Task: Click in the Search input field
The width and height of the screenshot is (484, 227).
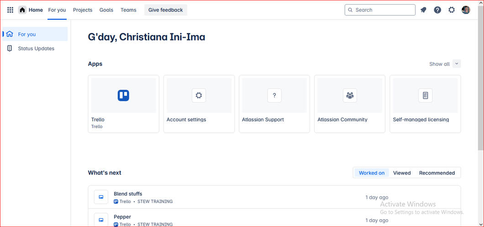Action: point(380,10)
